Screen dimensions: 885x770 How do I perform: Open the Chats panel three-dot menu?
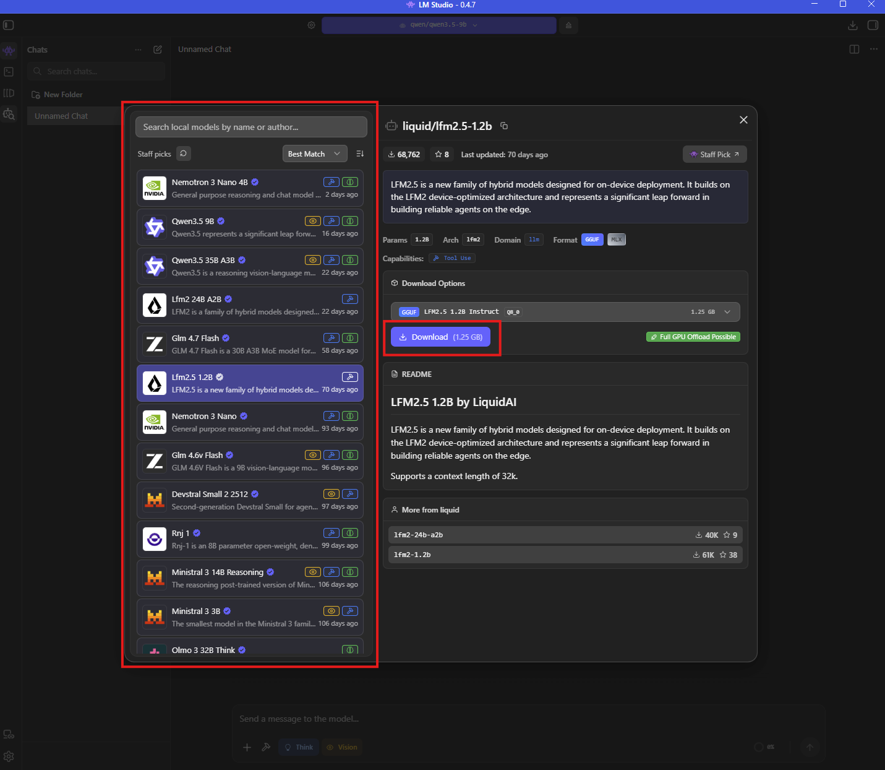pos(139,50)
